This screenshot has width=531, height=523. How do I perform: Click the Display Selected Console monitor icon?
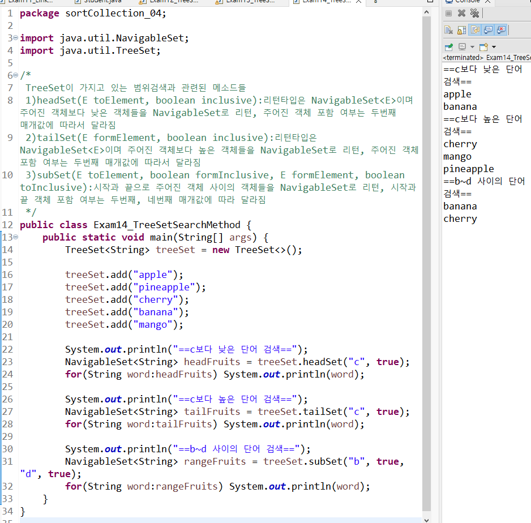point(462,47)
